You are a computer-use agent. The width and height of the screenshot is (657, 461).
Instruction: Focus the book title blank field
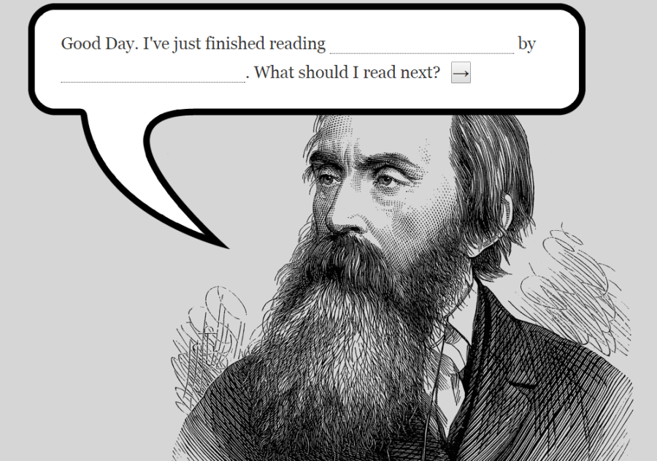421,44
